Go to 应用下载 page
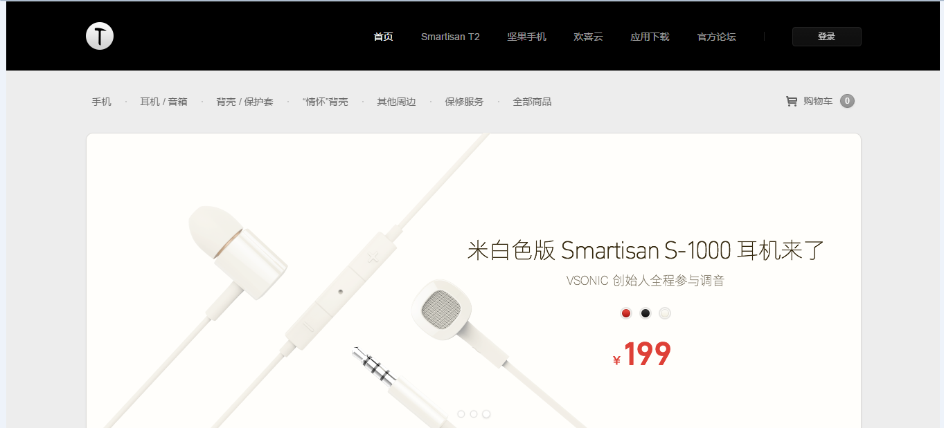 coord(650,37)
